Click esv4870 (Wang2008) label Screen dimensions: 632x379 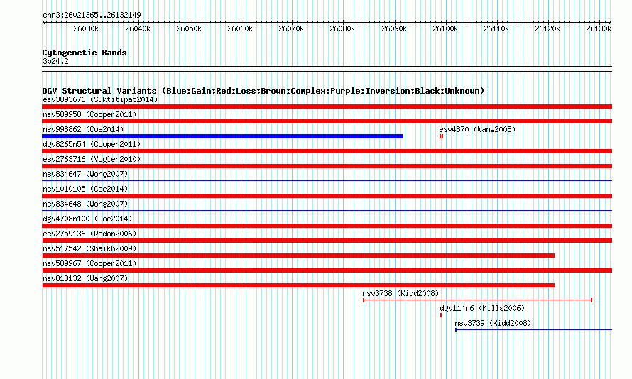pyautogui.click(x=477, y=129)
